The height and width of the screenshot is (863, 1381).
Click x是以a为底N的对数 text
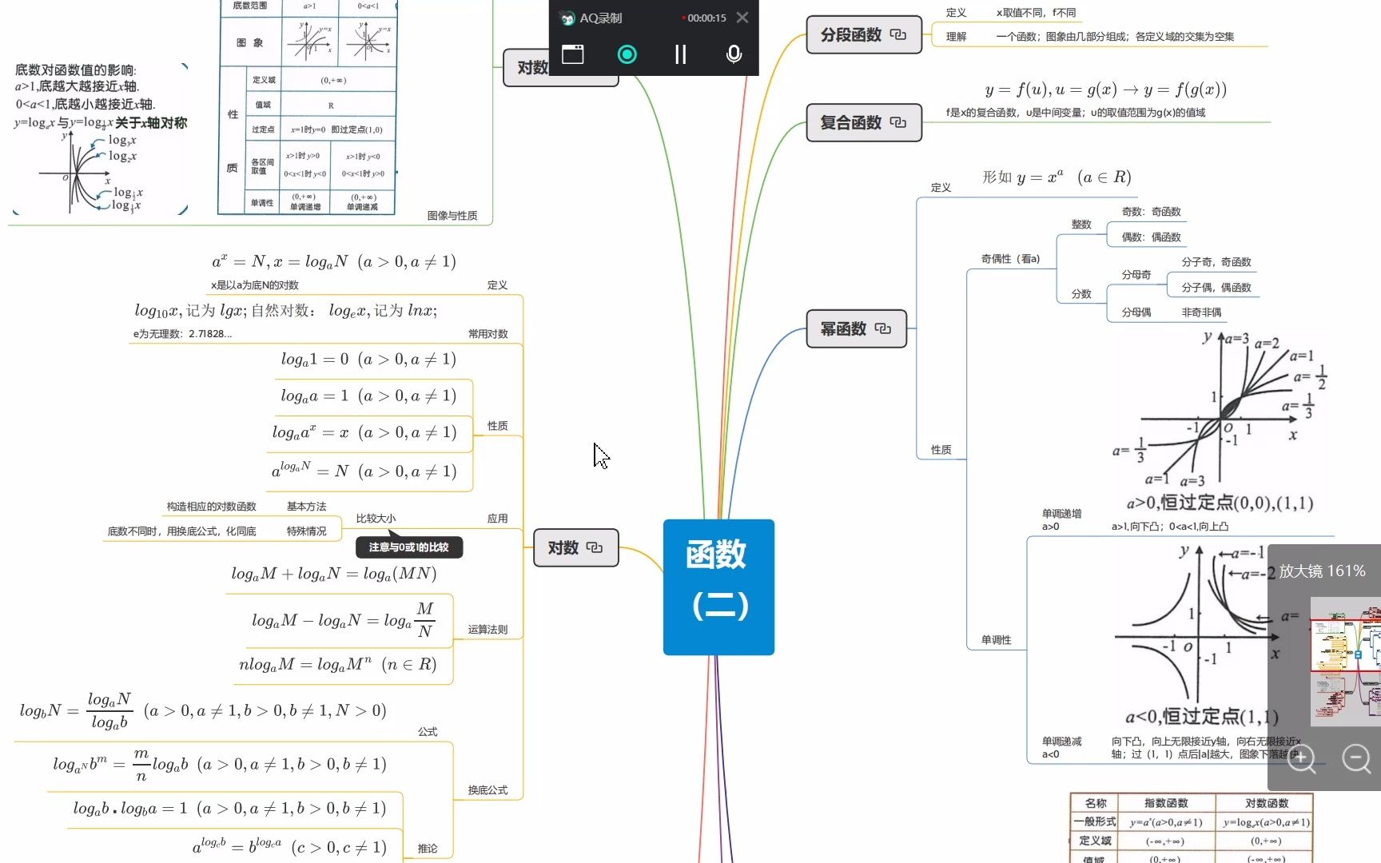click(254, 285)
